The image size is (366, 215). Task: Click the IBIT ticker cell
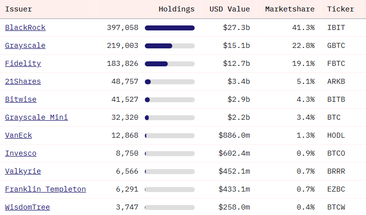coord(336,27)
